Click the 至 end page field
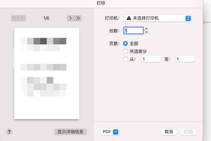The image size is (211, 141). tap(185, 59)
